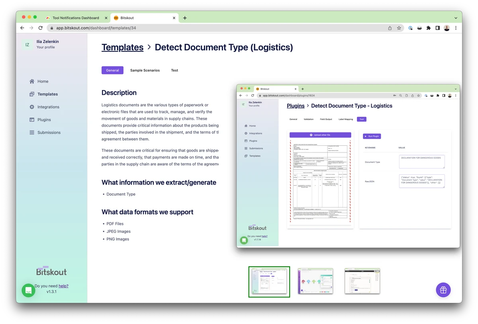Click 'What information we extract/generate' heading
This screenshot has width=478, height=324.
coord(159,183)
